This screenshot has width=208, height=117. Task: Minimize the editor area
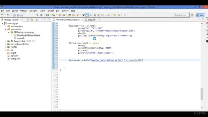coord(199,19)
